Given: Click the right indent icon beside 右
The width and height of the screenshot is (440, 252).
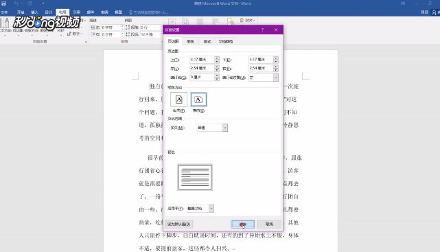Looking at the screenshot, I should coord(93,34).
